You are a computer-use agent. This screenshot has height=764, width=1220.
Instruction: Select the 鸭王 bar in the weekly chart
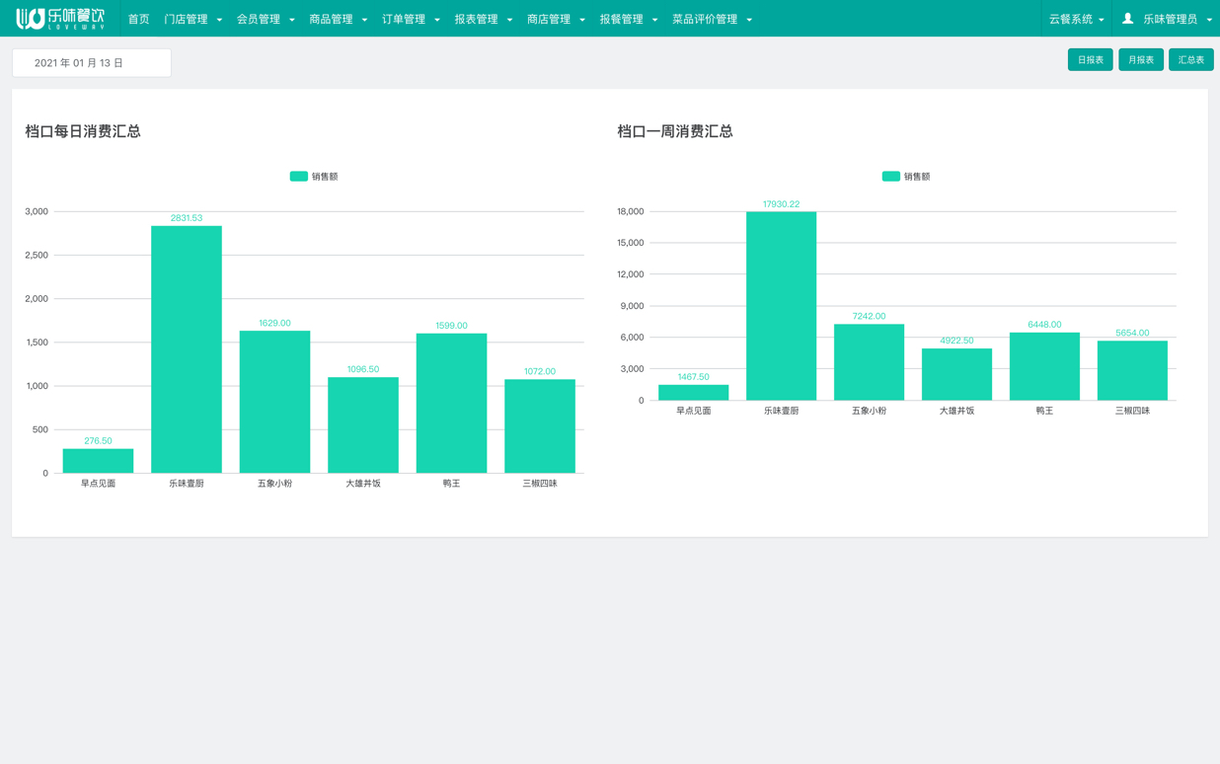click(1044, 366)
